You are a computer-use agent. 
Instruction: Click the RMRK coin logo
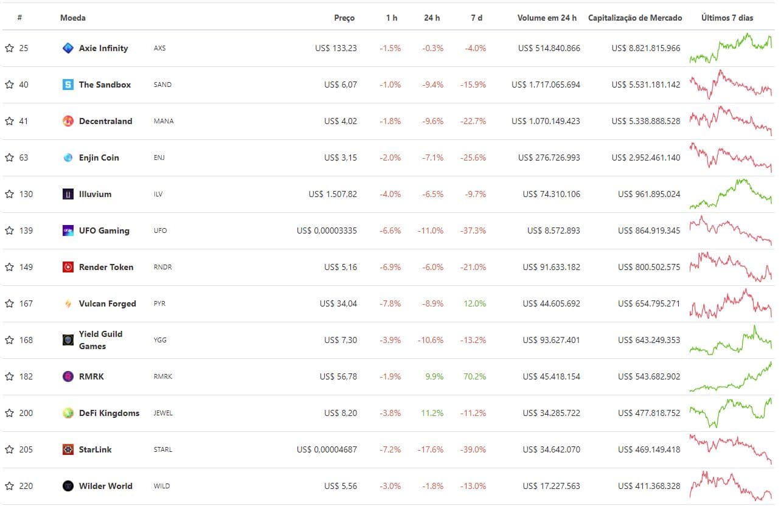[68, 376]
